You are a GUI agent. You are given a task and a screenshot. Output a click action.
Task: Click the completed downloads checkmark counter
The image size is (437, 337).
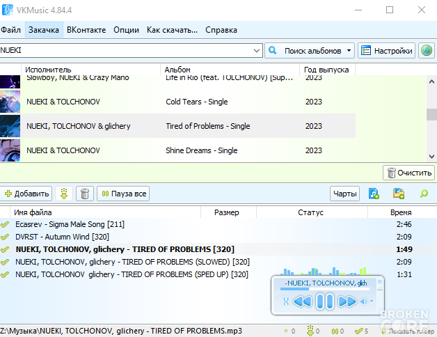(x=361, y=331)
